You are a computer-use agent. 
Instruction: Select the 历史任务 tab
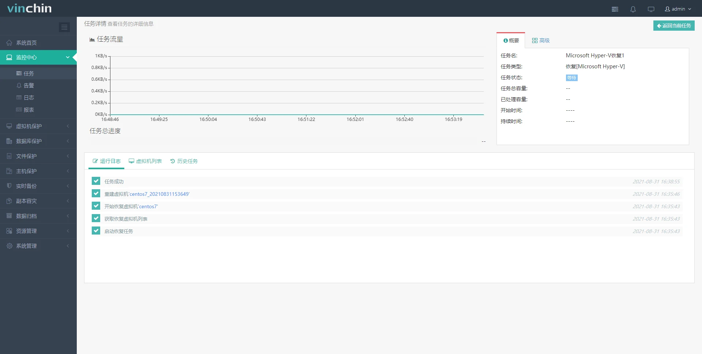coord(184,161)
